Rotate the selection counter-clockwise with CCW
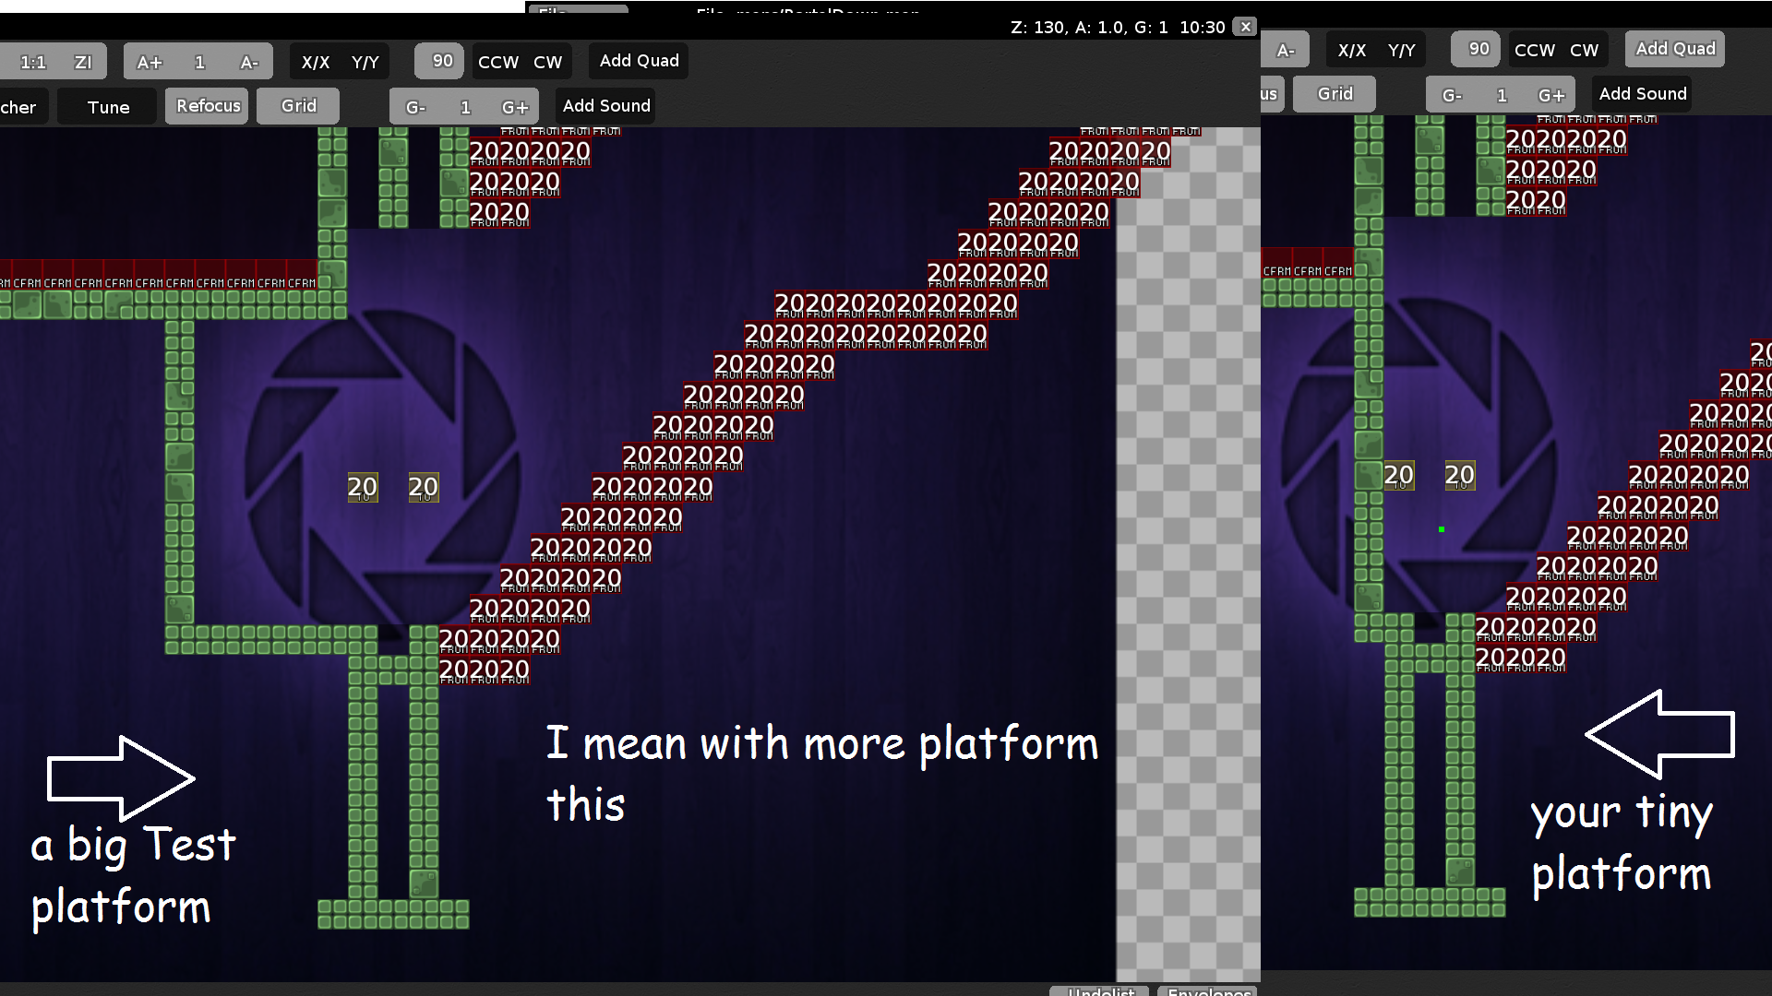 (497, 61)
